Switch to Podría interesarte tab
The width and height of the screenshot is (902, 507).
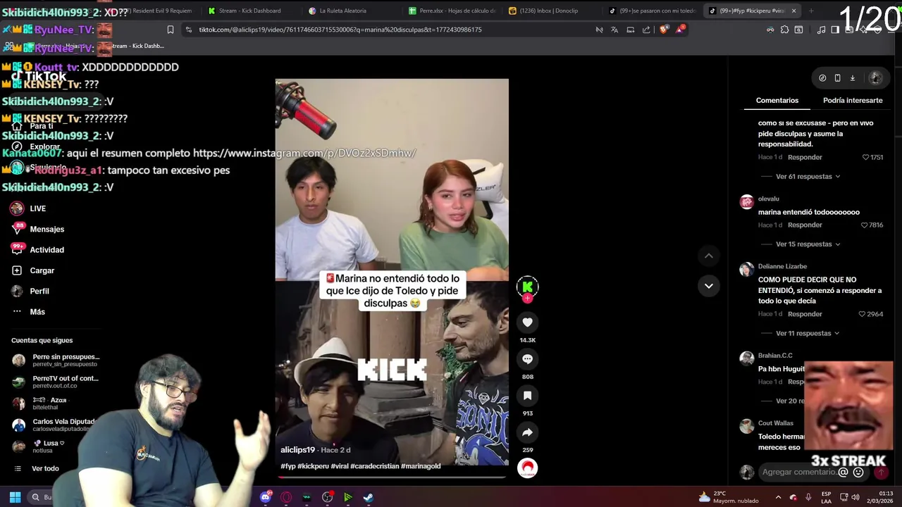click(853, 100)
